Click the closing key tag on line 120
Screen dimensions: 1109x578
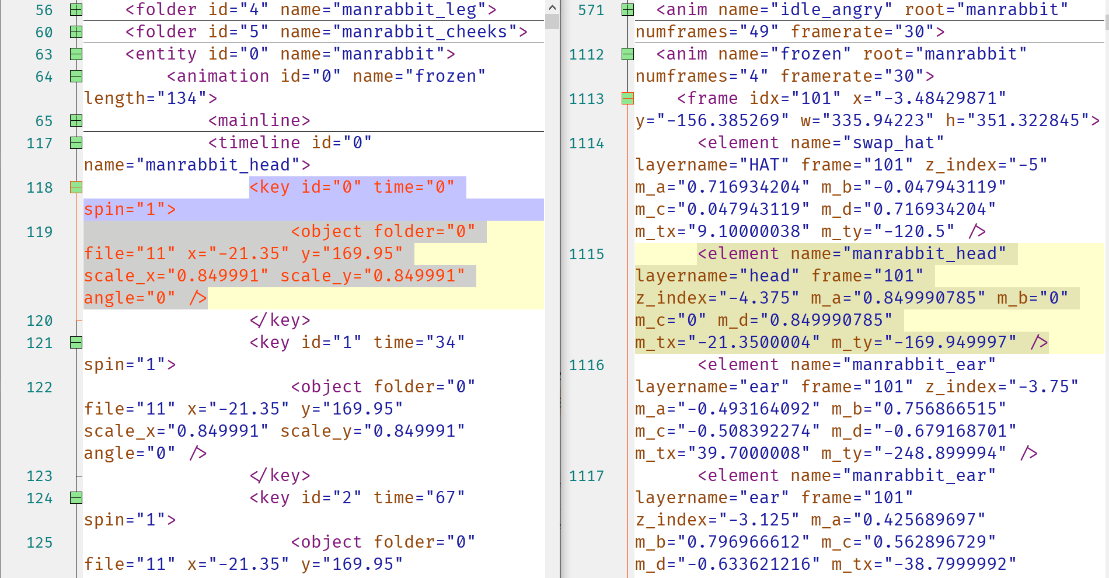tap(280, 321)
